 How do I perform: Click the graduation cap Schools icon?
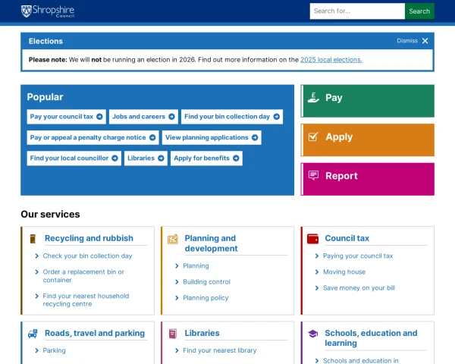coord(312,334)
